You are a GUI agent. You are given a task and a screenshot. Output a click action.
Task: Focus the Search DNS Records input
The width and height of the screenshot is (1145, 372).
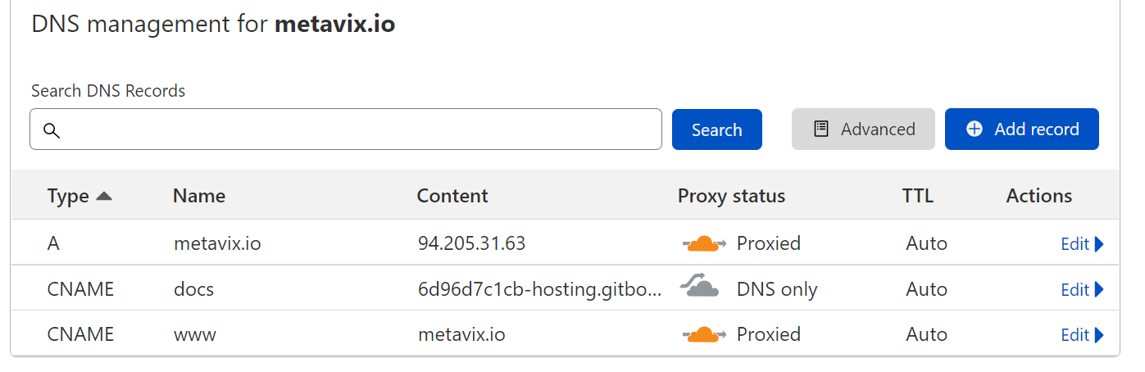pos(361,129)
